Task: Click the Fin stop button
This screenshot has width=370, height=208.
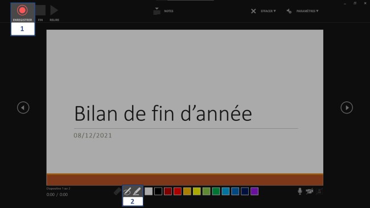Action: [x=40, y=13]
